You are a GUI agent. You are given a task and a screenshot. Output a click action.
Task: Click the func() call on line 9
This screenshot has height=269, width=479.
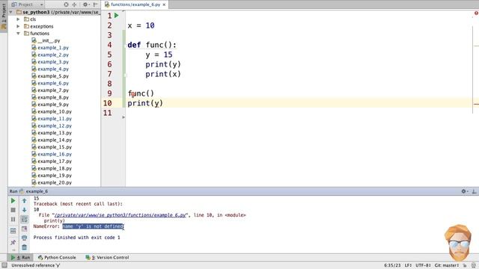[141, 93]
